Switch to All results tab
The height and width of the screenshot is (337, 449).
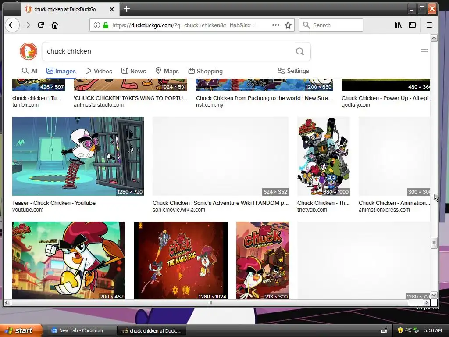click(x=29, y=71)
